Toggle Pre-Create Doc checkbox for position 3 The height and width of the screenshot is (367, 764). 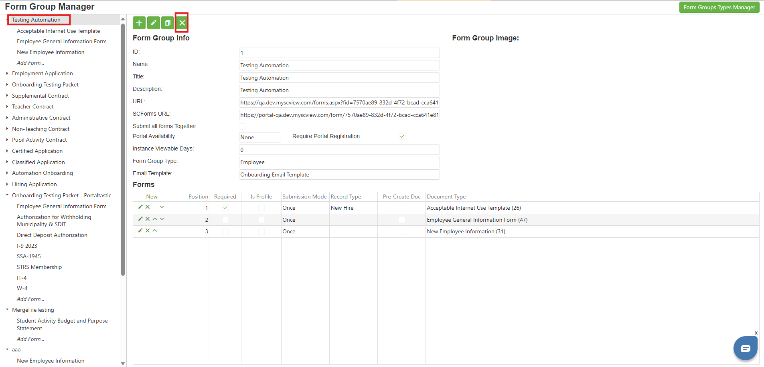tap(402, 232)
